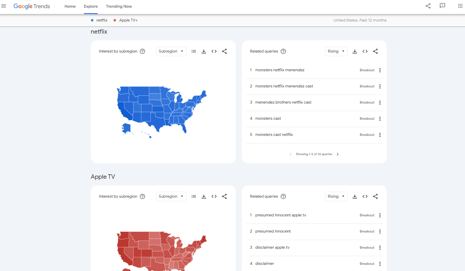Open query 'disclaimer'
Image resolution: width=465 pixels, height=271 pixels.
(x=264, y=264)
